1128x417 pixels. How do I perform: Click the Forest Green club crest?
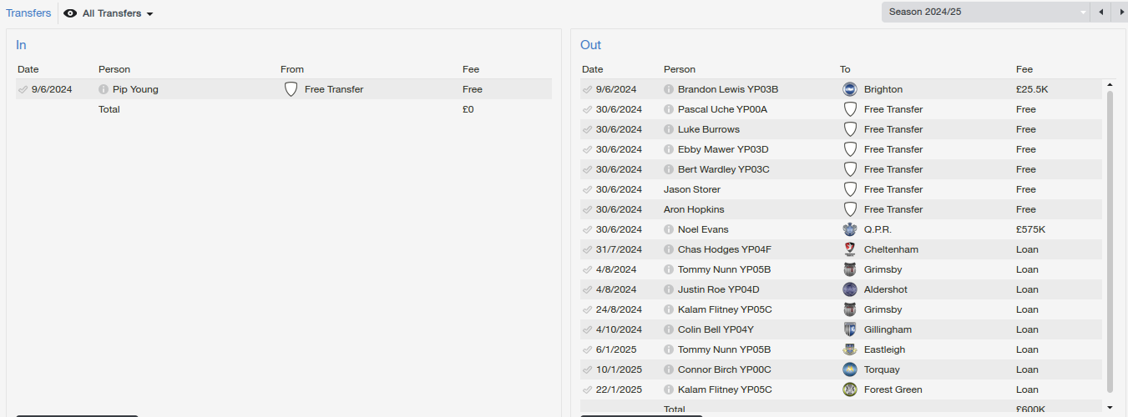pos(850,389)
